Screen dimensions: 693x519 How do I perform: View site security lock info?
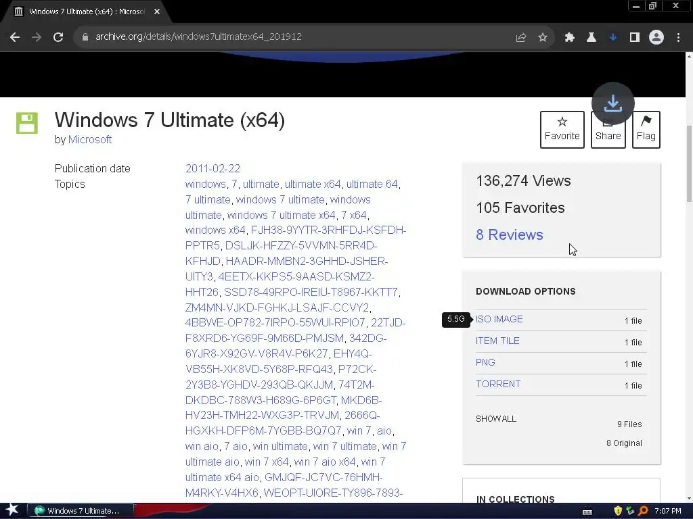point(85,37)
